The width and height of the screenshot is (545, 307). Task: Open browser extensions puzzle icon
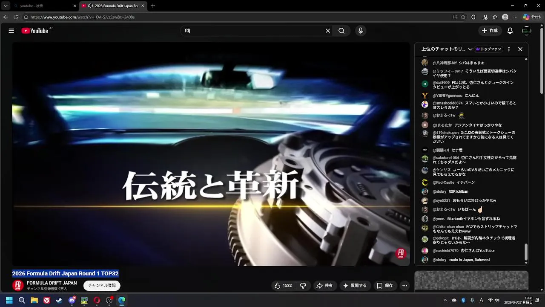[x=473, y=17]
